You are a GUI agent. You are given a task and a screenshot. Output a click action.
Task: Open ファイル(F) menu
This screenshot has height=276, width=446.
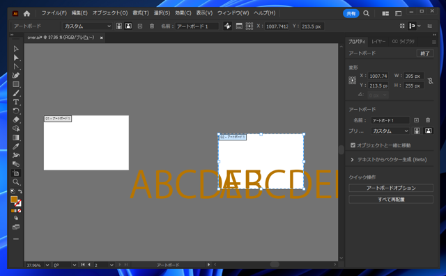(x=54, y=13)
